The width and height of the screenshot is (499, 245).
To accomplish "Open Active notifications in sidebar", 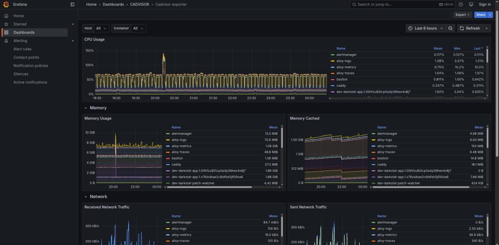I will click(30, 82).
